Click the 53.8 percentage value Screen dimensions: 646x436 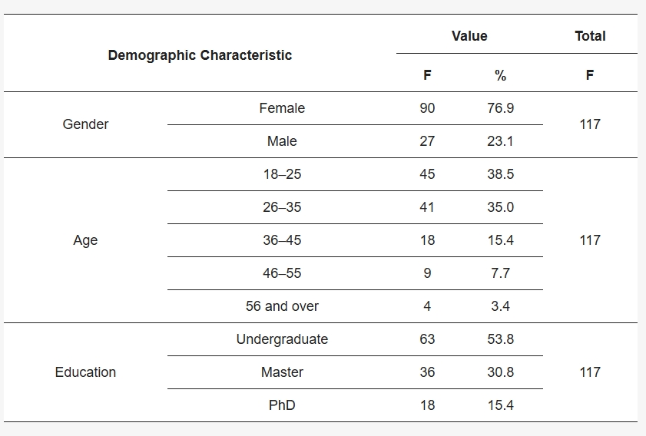(x=500, y=339)
